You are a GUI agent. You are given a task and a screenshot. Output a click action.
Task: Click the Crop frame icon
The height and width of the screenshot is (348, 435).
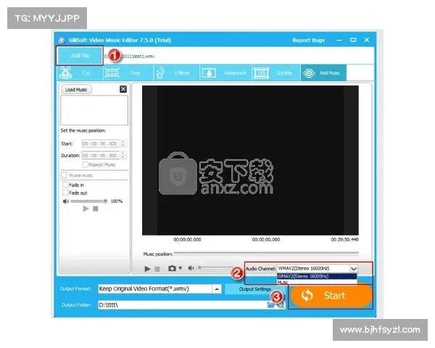pos(112,73)
